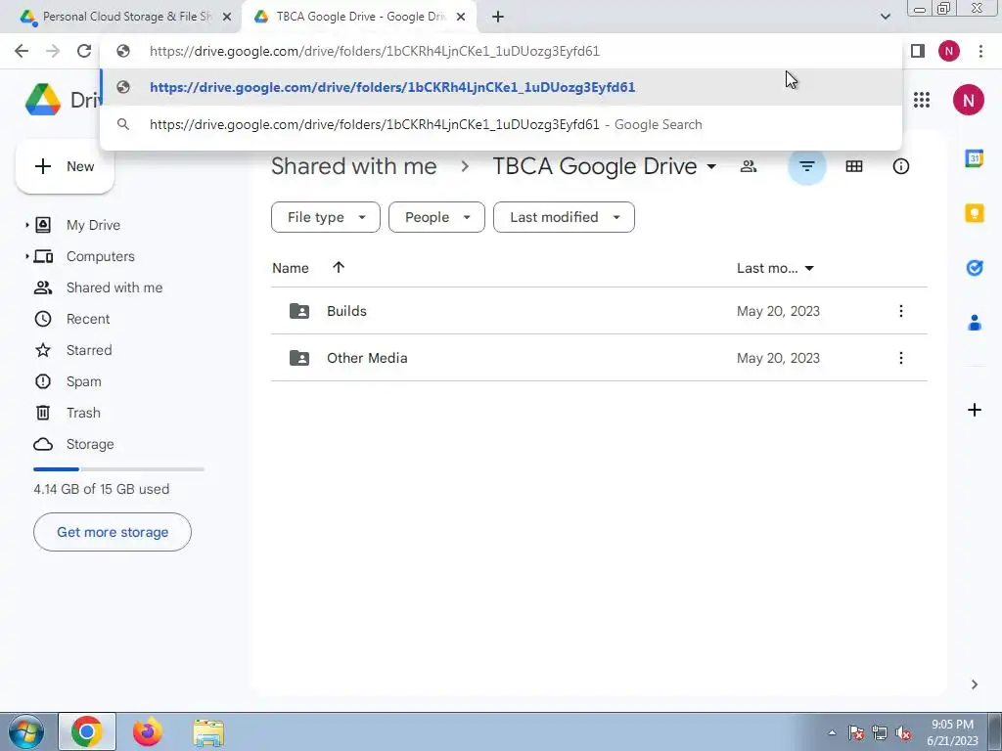Viewport: 1002px width, 751px height.
Task: Open Google Keep side panel icon
Action: 974,212
